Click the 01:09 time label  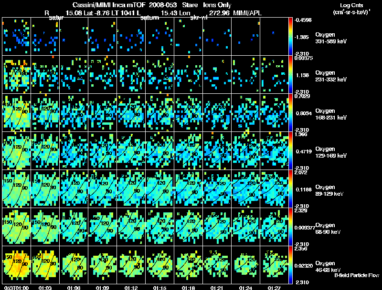coord(102,288)
